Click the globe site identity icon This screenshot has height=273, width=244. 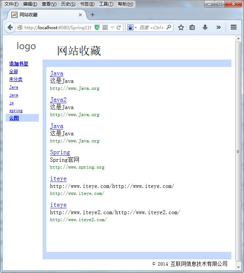pyautogui.click(x=20, y=27)
